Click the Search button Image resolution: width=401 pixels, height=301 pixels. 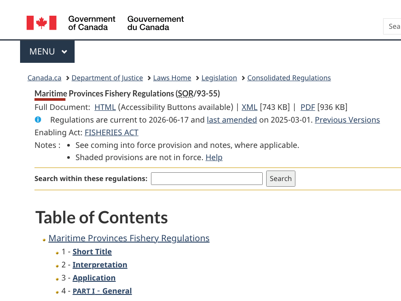[281, 178]
